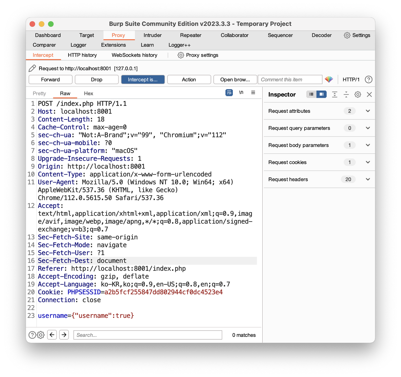Open the highlight color picker
Image resolution: width=401 pixels, height=377 pixels.
click(x=329, y=80)
